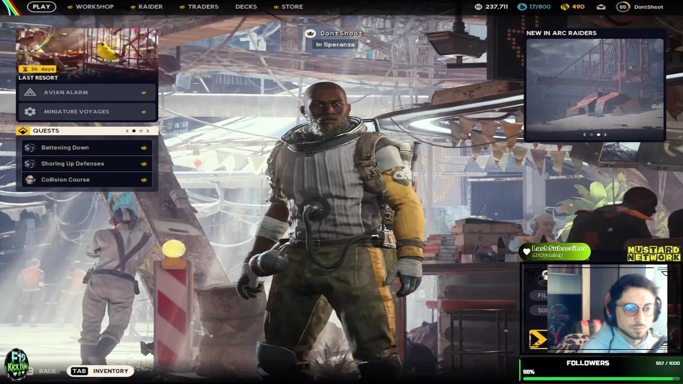Open the MINIATURE VOYAGES event entry
The width and height of the screenshot is (683, 384).
pyautogui.click(x=87, y=111)
